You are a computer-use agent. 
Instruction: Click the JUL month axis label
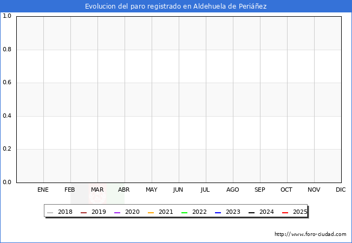[x=205, y=190]
